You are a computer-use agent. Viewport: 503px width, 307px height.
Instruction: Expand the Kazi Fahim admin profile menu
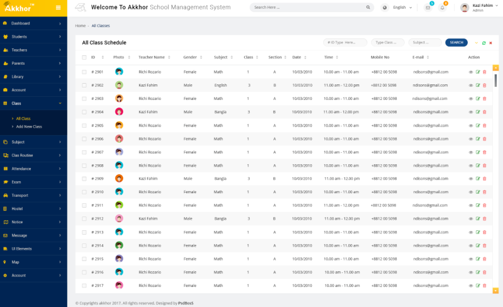pos(482,8)
